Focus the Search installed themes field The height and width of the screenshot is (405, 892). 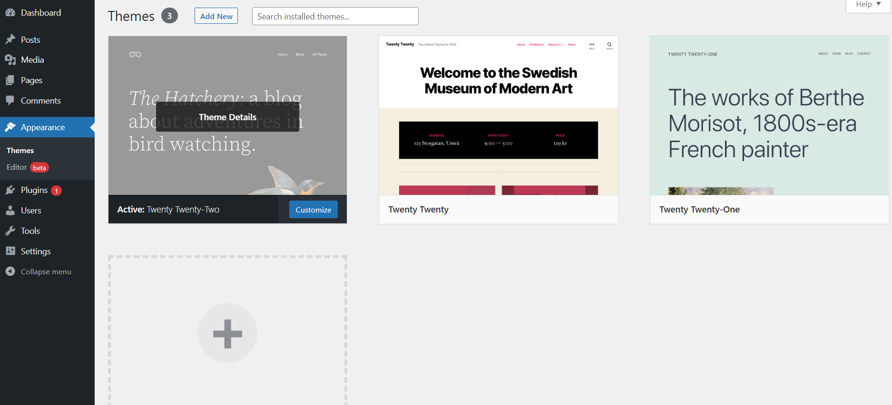coord(335,16)
